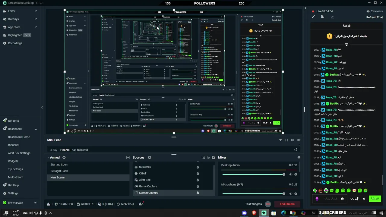Toggle lock on the Game Capture source

click(198, 186)
